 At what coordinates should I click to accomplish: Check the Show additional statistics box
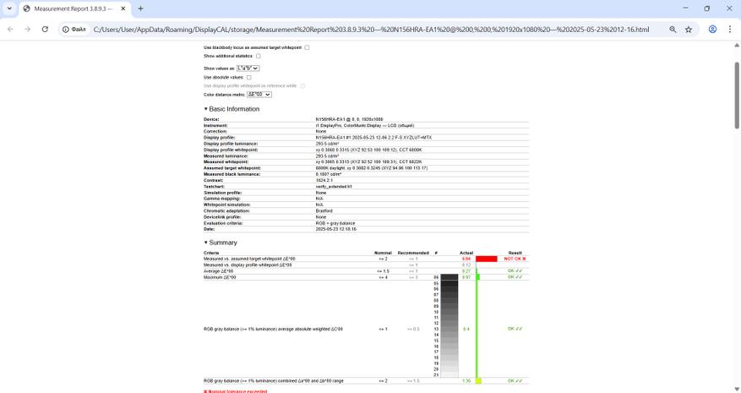[x=258, y=56]
